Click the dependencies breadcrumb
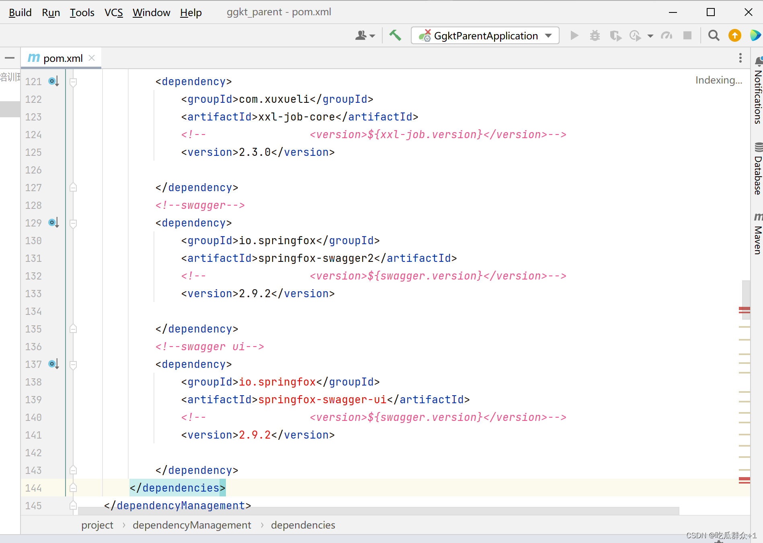The width and height of the screenshot is (763, 543). point(303,525)
